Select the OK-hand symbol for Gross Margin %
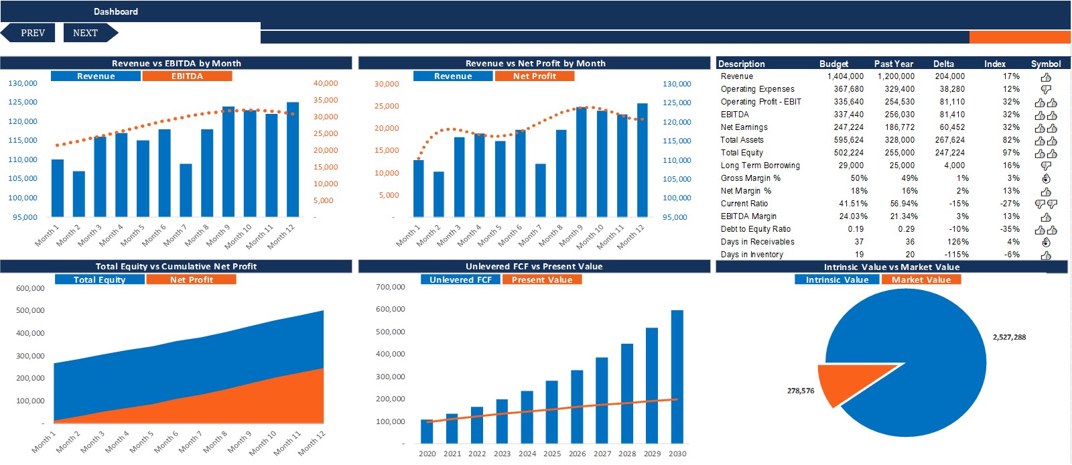The height and width of the screenshot is (465, 1072). [1046, 179]
